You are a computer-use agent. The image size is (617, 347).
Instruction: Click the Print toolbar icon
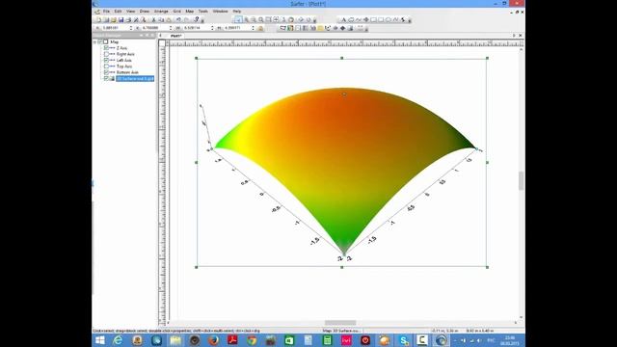(x=128, y=19)
